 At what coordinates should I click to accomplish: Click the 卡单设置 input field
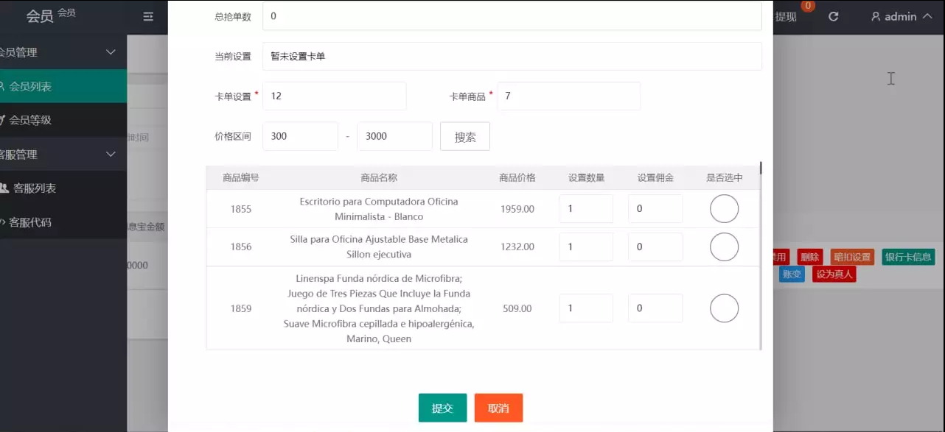pos(334,96)
